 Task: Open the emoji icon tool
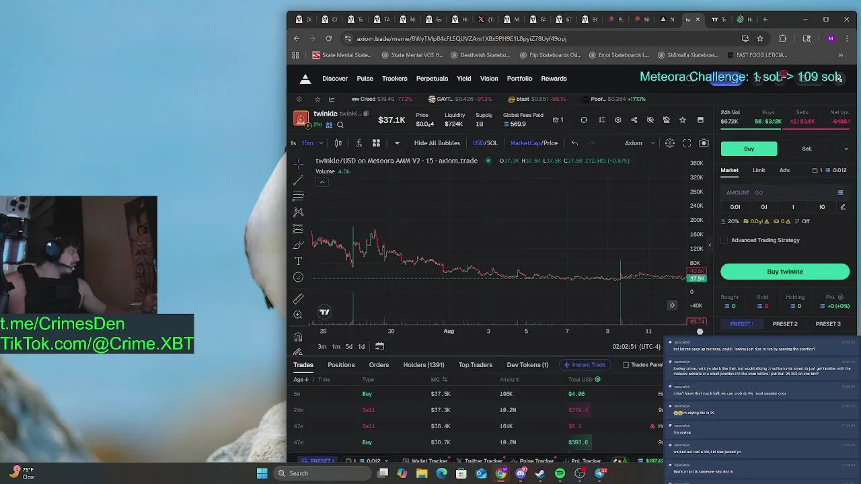click(299, 277)
